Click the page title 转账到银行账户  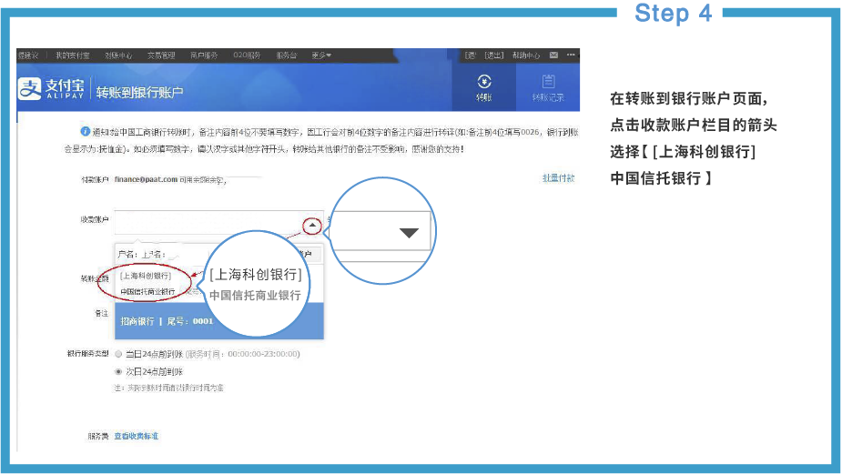139,92
